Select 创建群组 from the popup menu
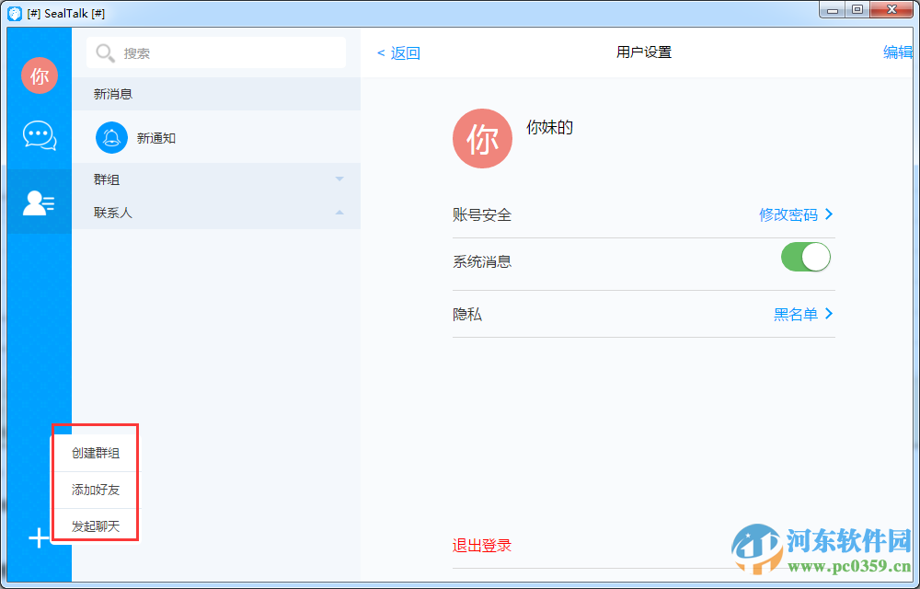Viewport: 920px width, 589px height. (95, 456)
